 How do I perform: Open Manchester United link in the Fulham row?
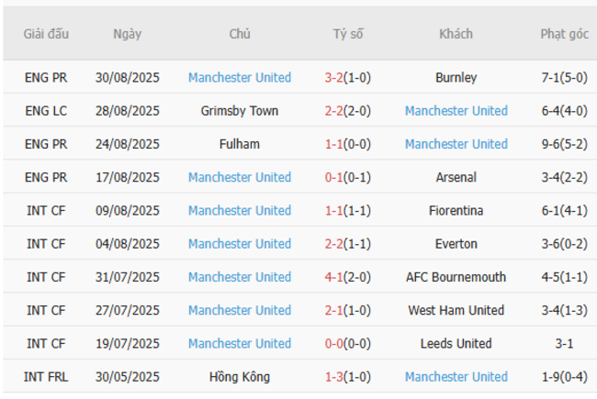456,144
